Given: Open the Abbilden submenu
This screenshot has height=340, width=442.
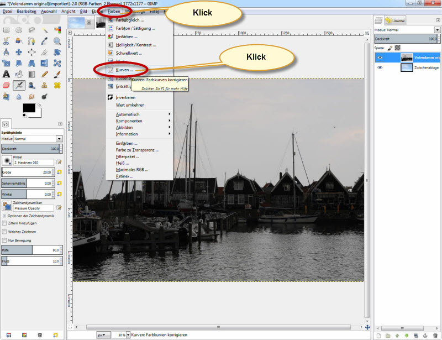Looking at the screenshot, I should (x=139, y=127).
